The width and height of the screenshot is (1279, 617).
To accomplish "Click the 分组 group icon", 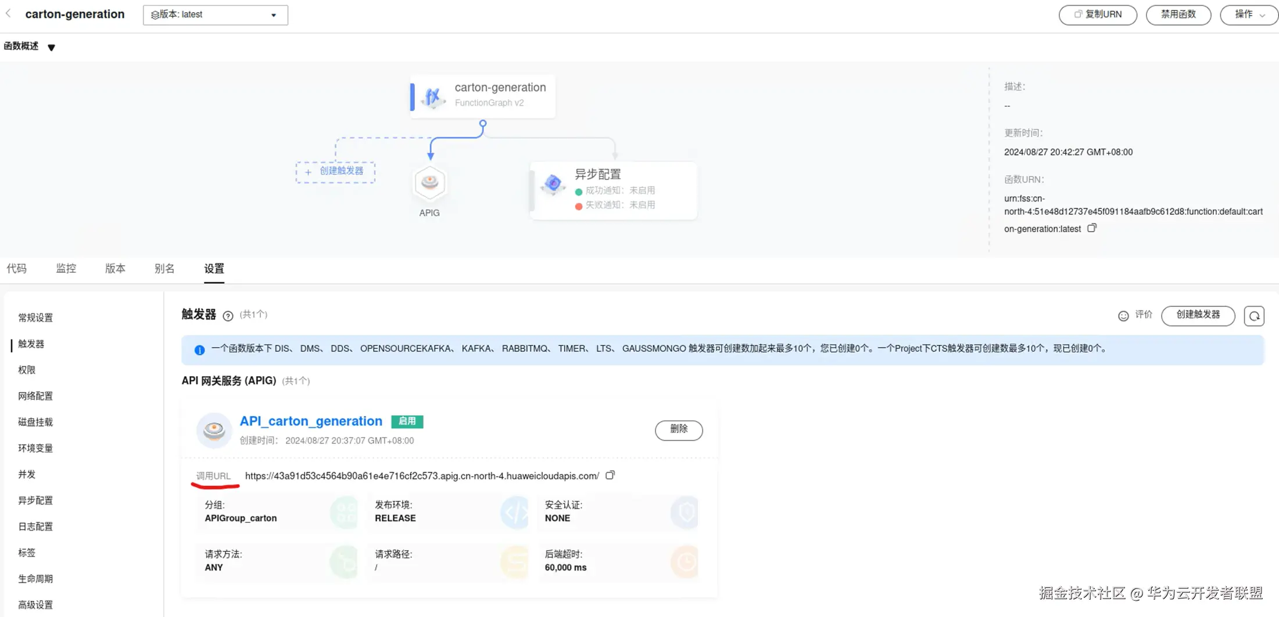I will (x=343, y=512).
